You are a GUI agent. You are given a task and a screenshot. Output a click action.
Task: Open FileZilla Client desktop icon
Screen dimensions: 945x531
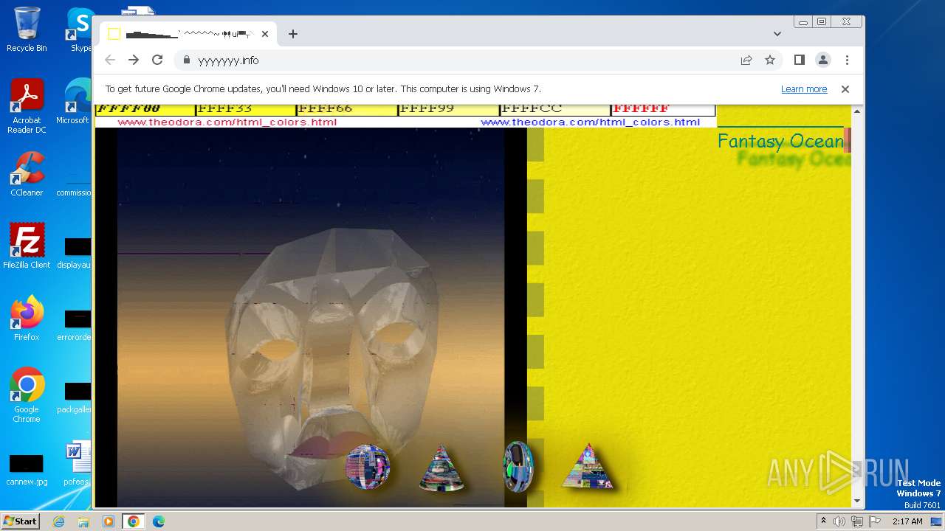pos(27,246)
